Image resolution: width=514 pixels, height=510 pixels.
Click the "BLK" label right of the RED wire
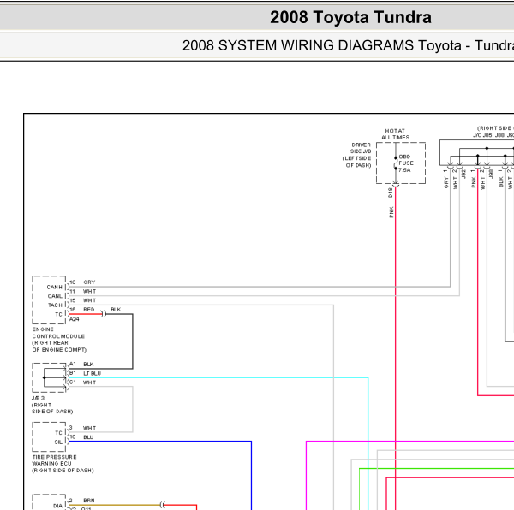point(116,310)
